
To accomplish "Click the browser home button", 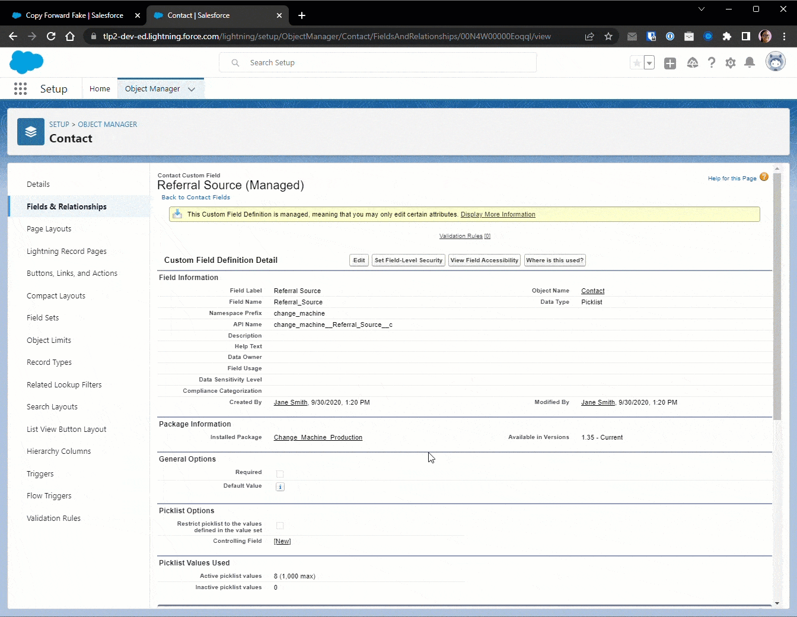I will coord(70,36).
